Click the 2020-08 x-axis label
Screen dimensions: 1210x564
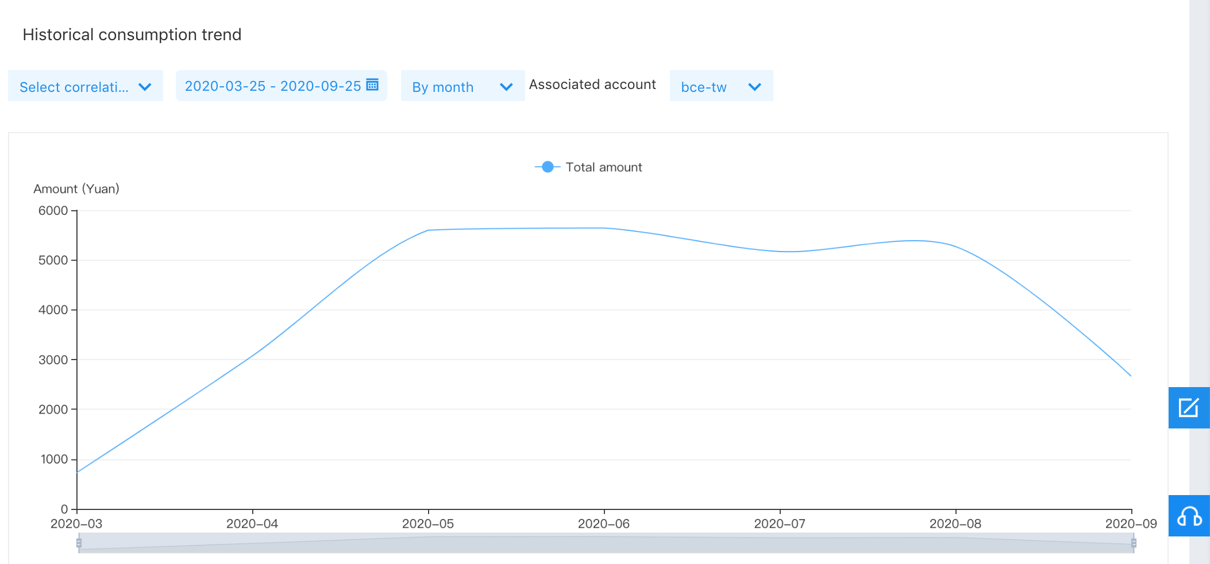[955, 524]
